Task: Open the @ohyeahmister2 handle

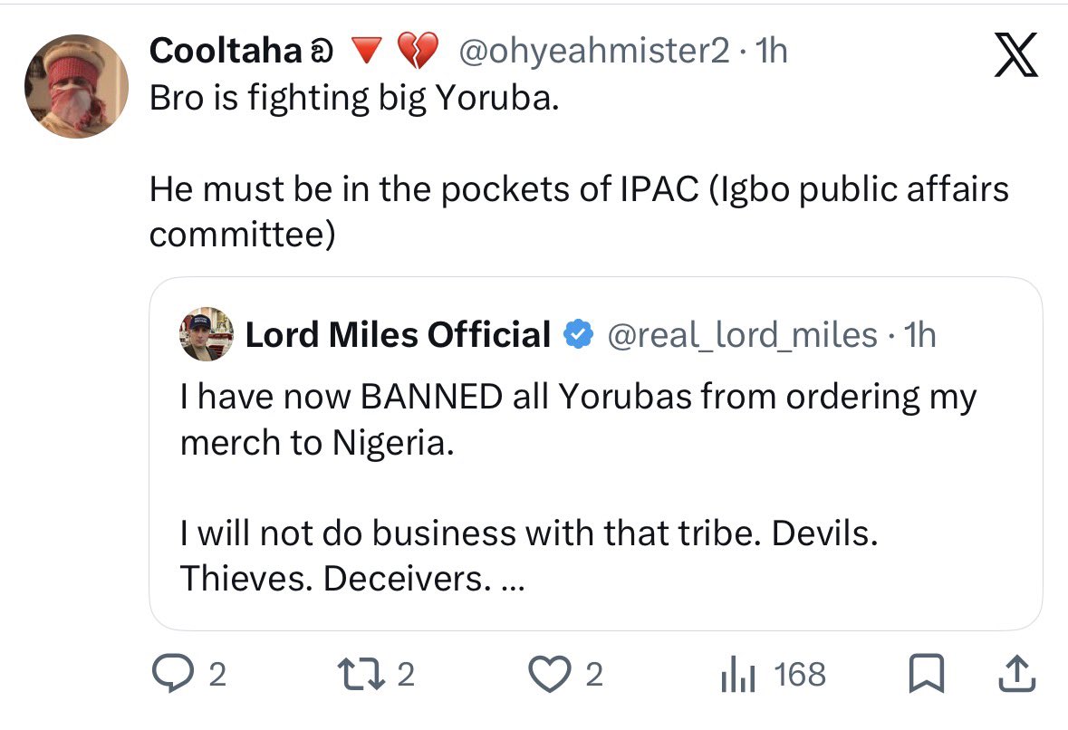Action: [x=594, y=52]
